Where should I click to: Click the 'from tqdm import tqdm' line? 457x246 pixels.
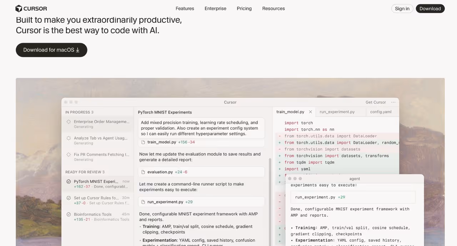[309, 162]
